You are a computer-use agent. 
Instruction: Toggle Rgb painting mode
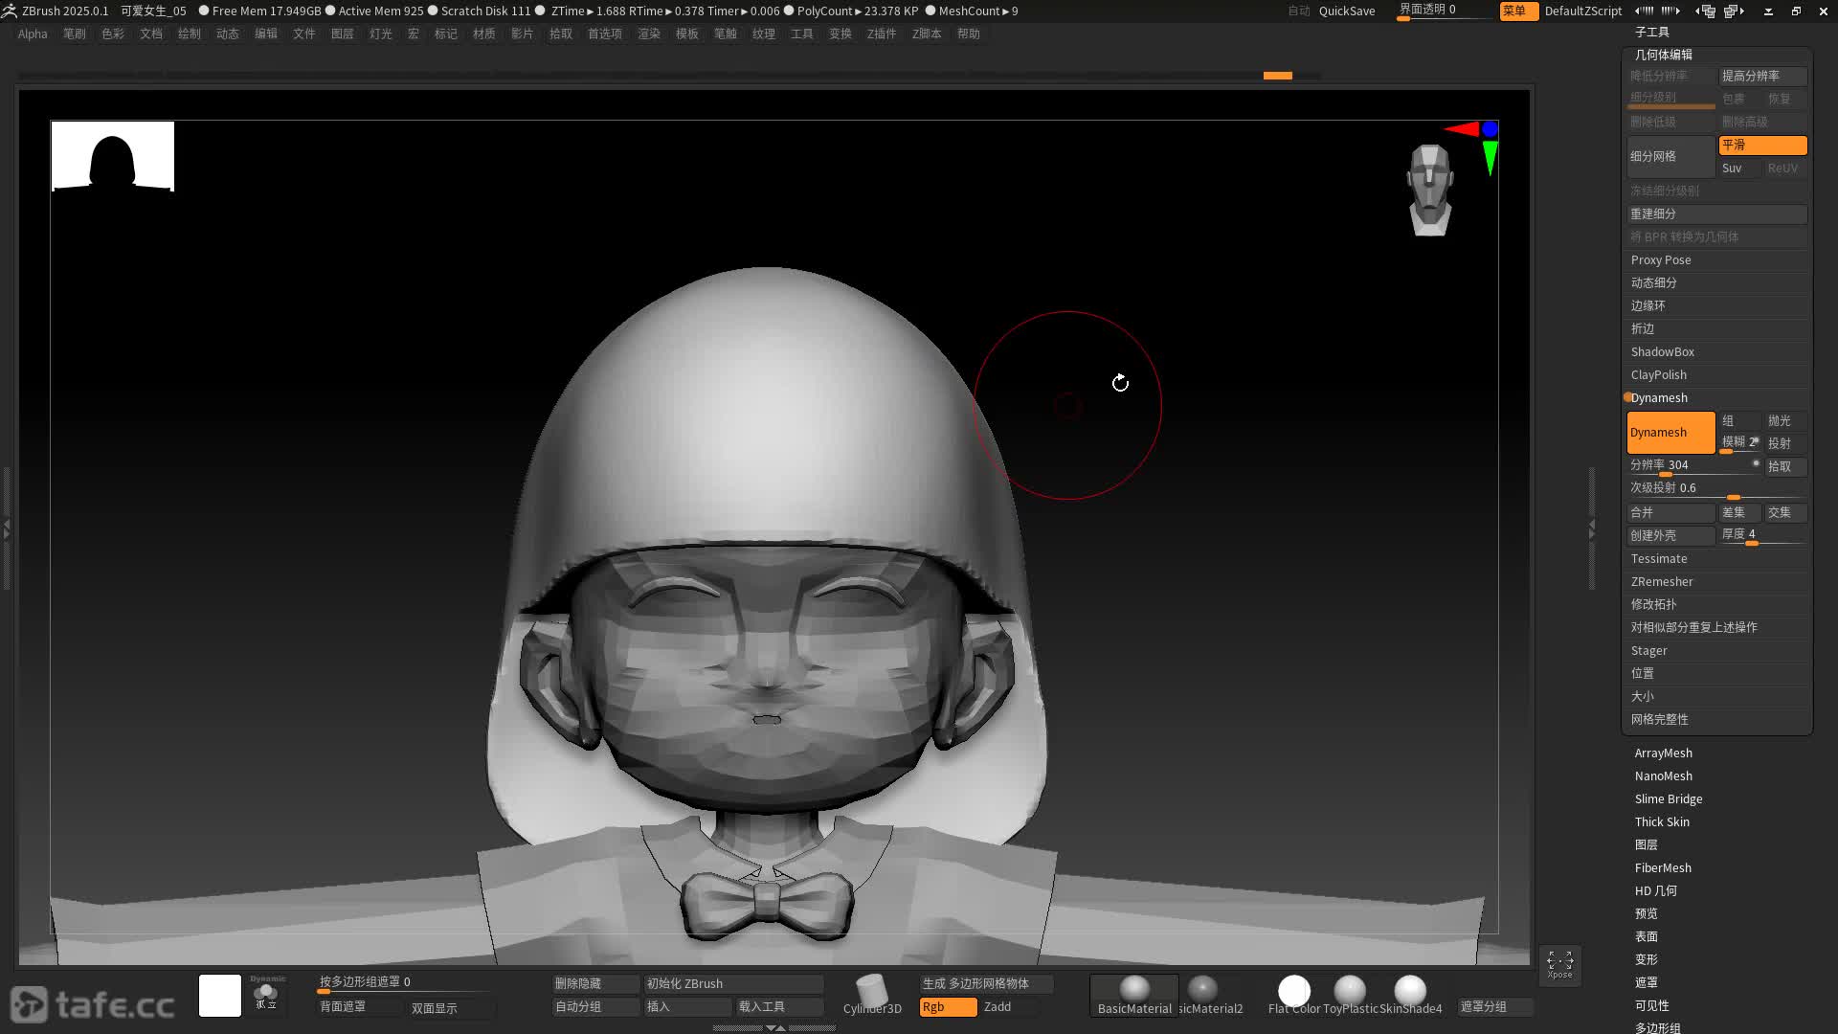pos(948,1007)
